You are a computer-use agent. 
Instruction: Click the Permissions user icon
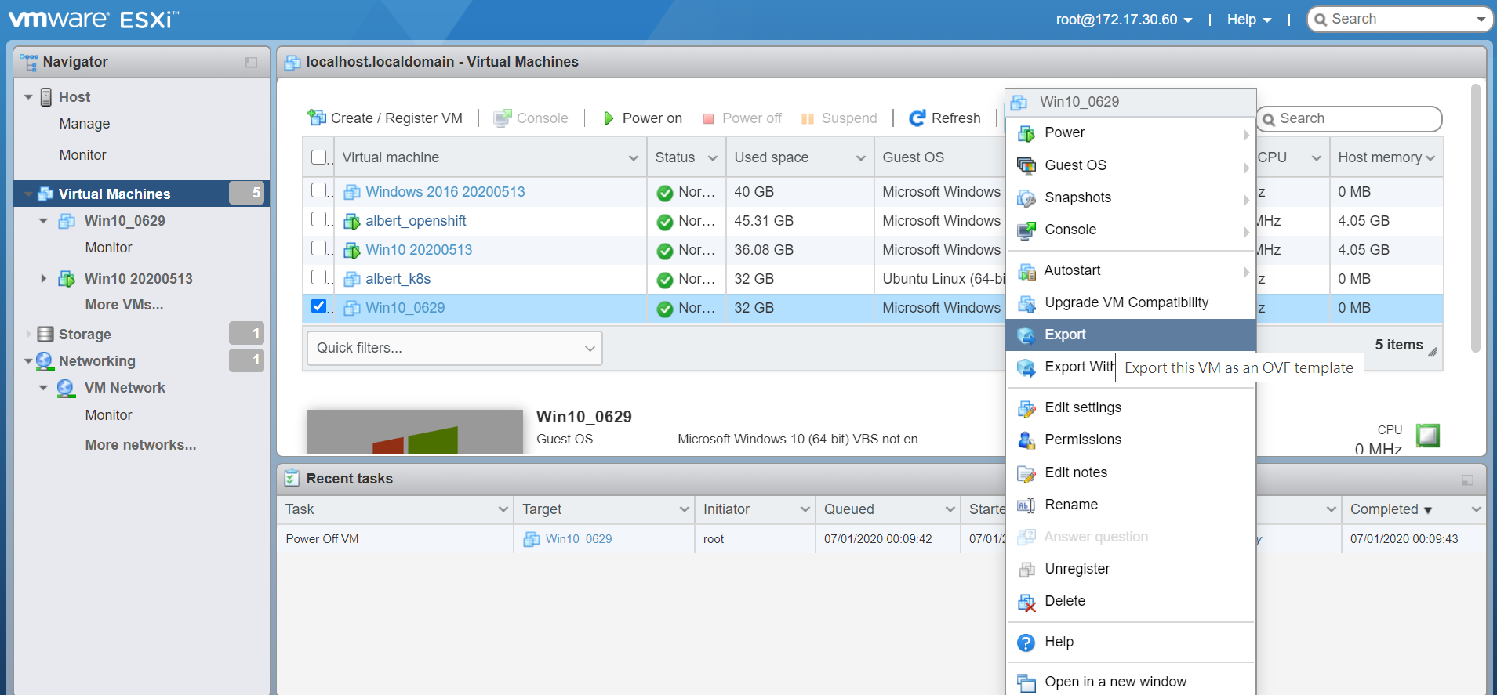1026,440
